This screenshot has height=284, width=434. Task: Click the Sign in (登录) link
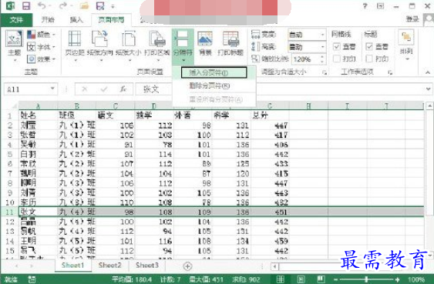click(412, 18)
